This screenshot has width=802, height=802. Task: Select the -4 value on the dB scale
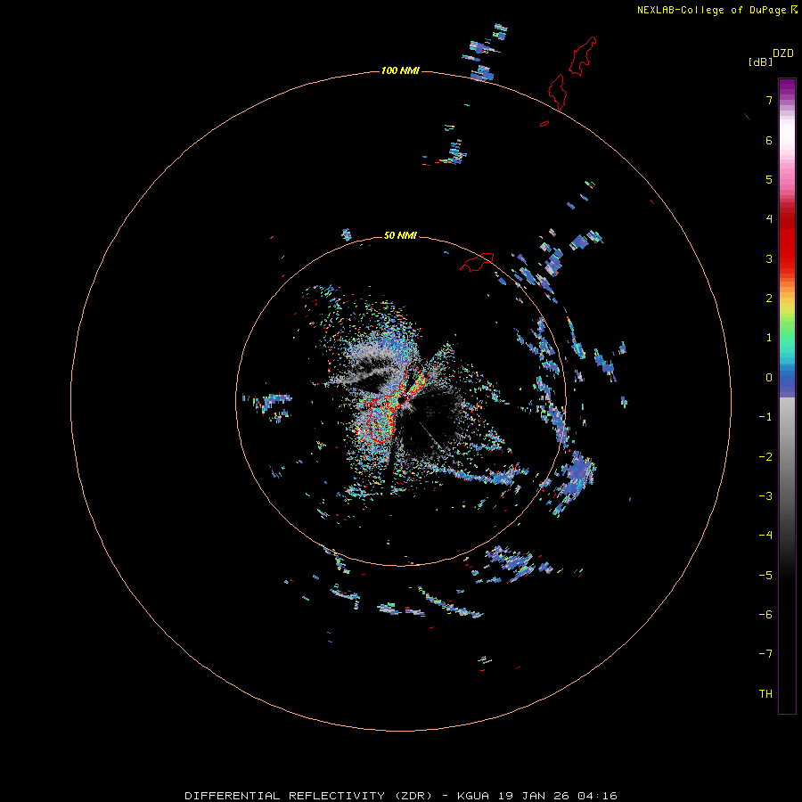coord(765,536)
